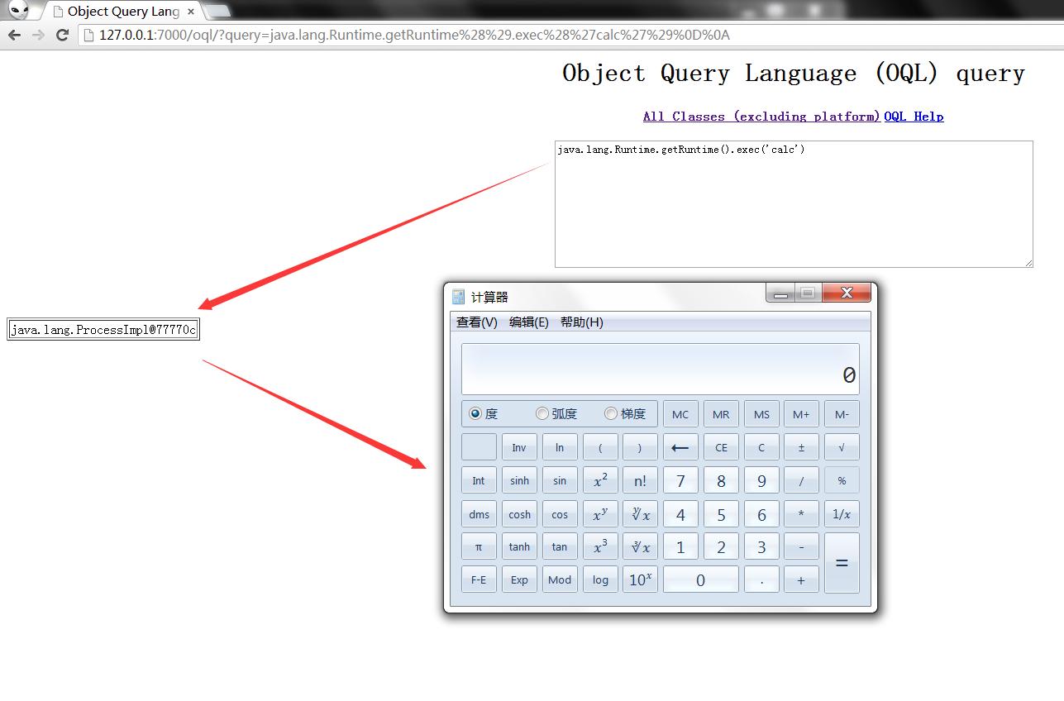Switch to the Object Query Language tab
This screenshot has height=701, width=1064.
(x=122, y=12)
